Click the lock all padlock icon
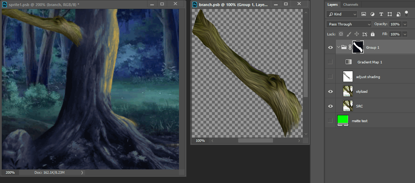This screenshot has height=183, width=415. [373, 34]
